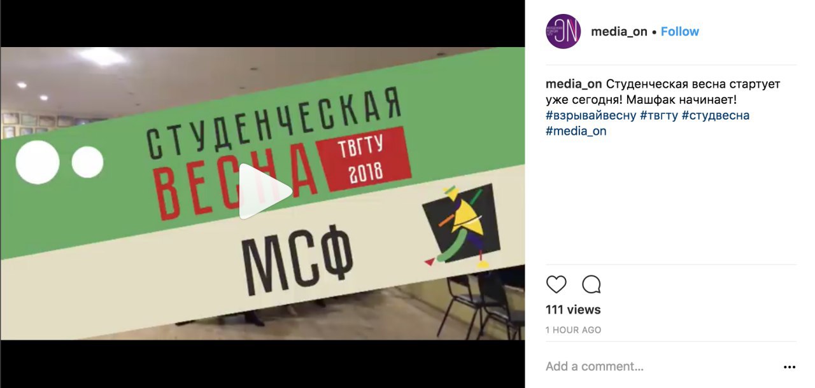This screenshot has height=388, width=815.
Task: Like the post with the heart icon
Action: click(x=556, y=284)
